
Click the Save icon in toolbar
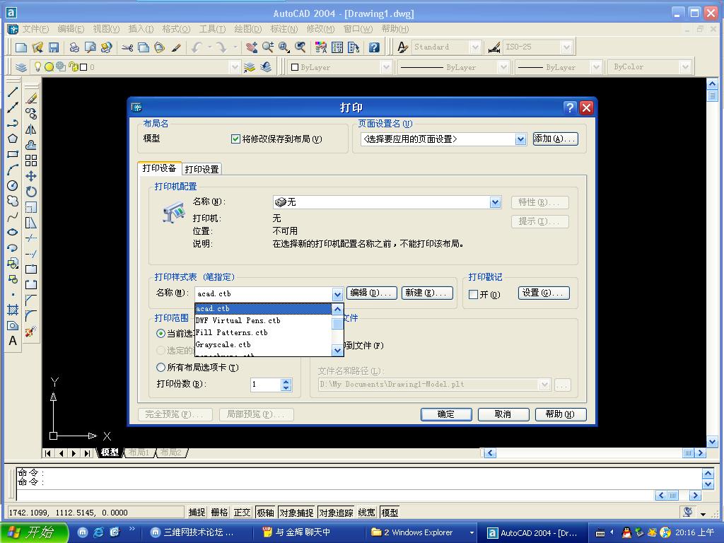pos(54,47)
